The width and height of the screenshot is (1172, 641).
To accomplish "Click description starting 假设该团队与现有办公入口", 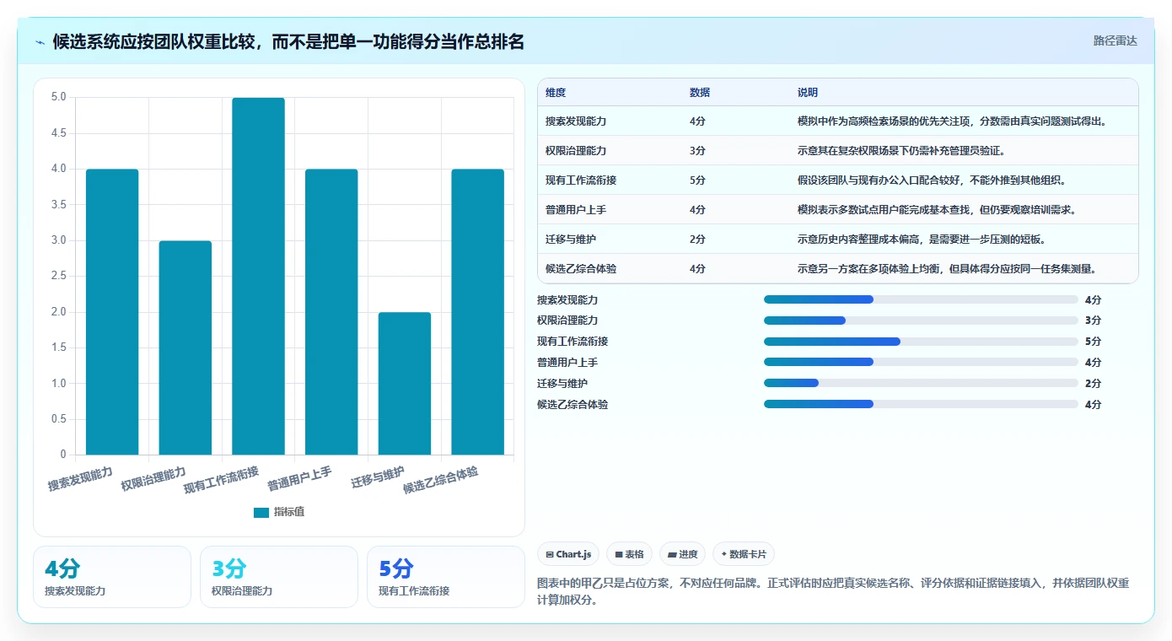I will 932,180.
